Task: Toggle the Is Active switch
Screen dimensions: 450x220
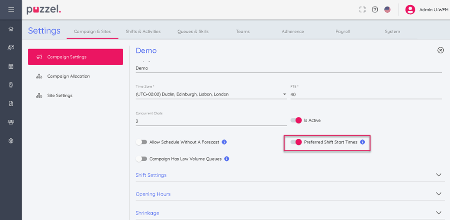Action: [296, 121]
